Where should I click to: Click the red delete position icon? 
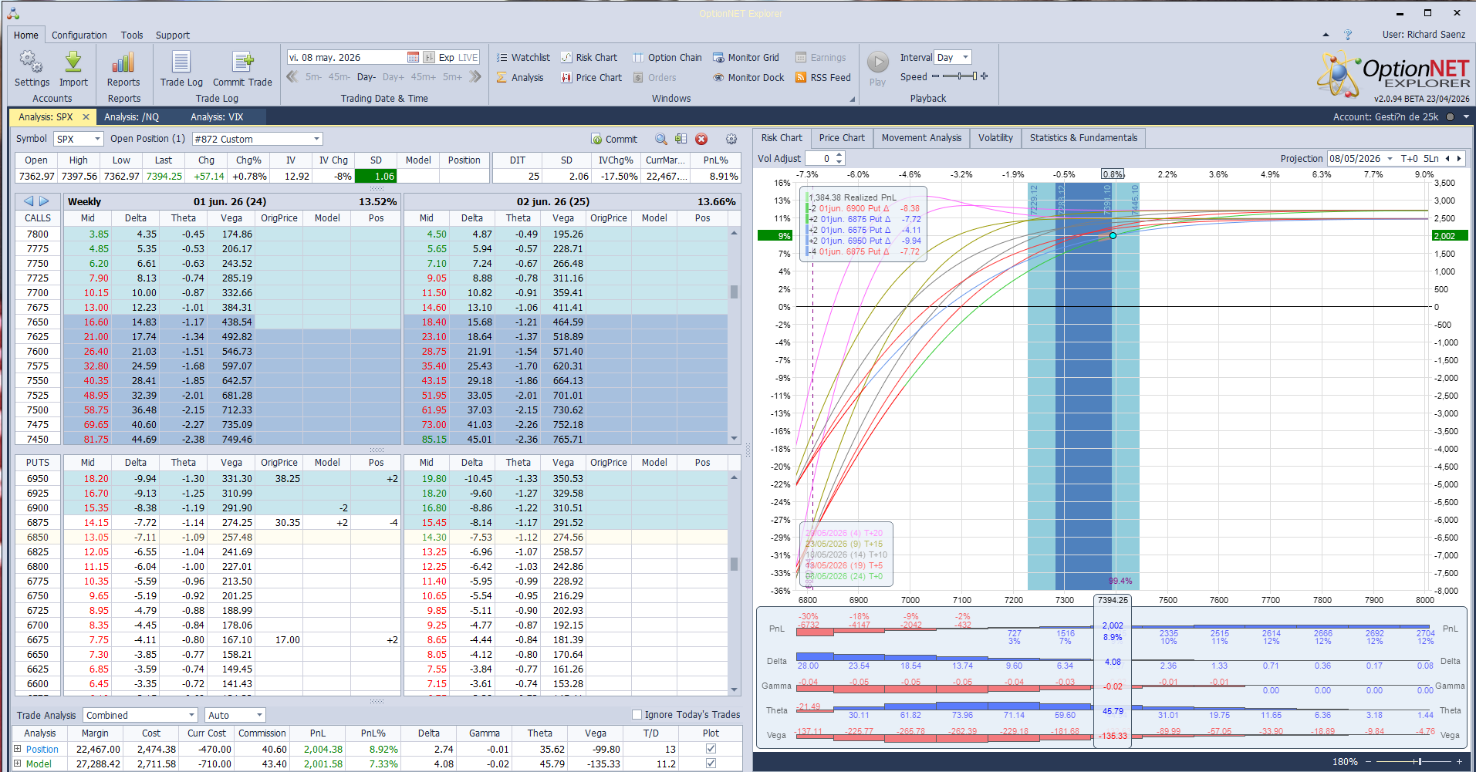point(701,139)
